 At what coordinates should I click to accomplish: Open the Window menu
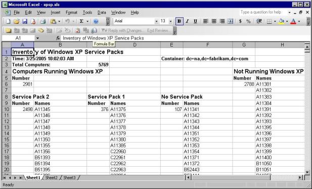(x=118, y=12)
